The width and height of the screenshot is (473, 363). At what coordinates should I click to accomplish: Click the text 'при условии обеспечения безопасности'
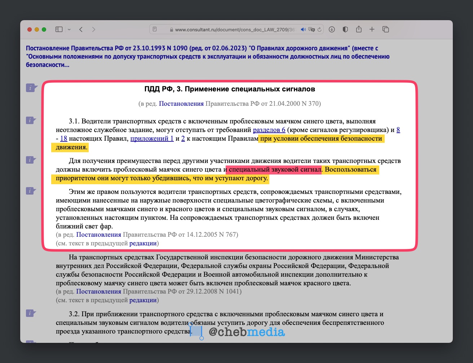tap(321, 139)
